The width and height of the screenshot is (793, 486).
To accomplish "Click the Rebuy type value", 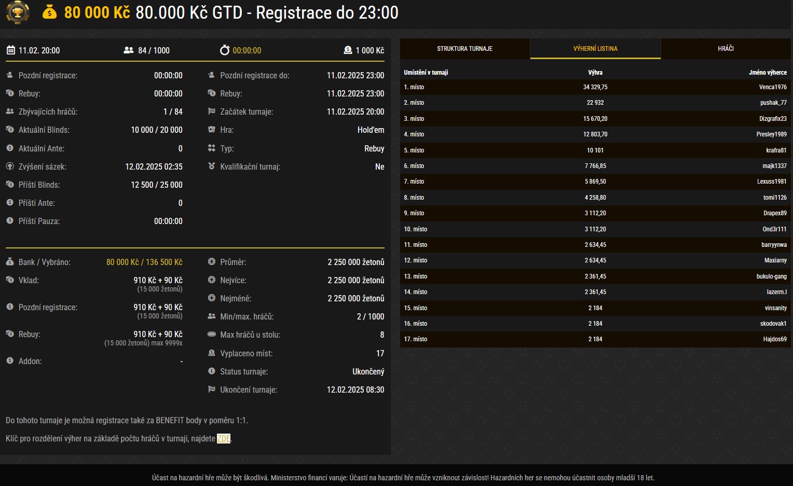I will click(x=374, y=148).
